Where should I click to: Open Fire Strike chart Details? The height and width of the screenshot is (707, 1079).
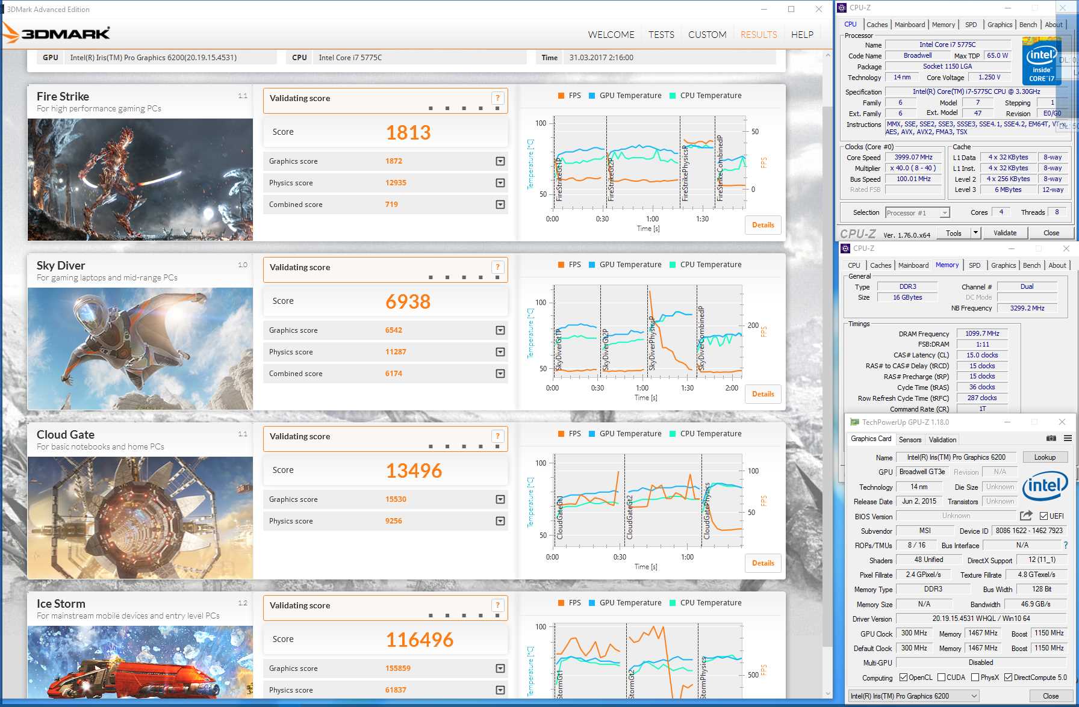[763, 225]
